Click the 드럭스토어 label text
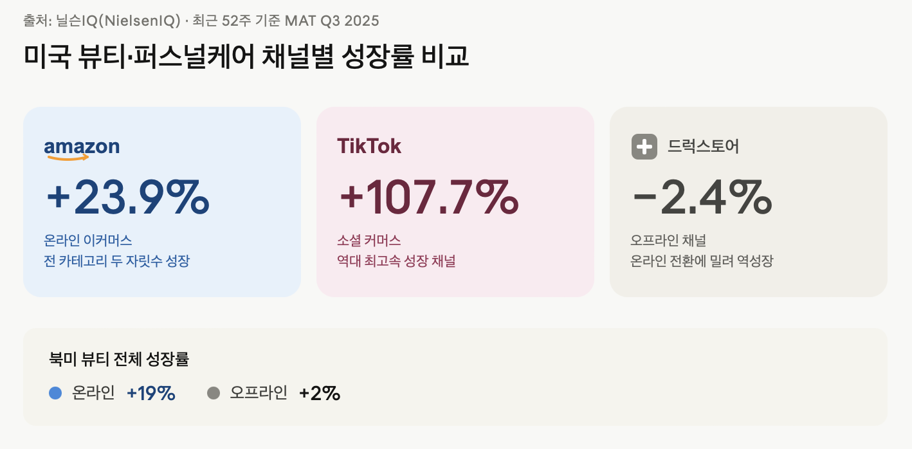The height and width of the screenshot is (449, 912). click(703, 147)
